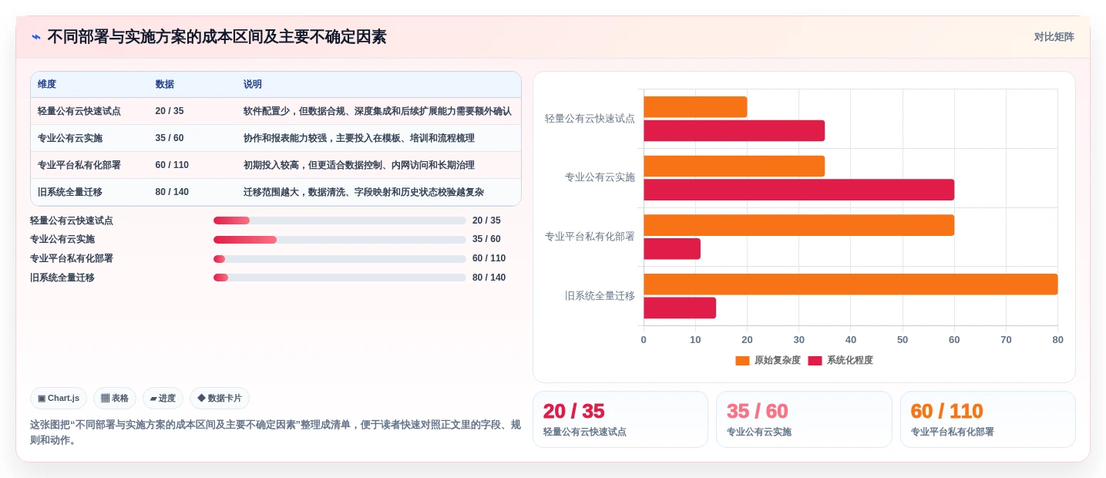
Task: Click the 专业公有云实施 progress bar
Action: [340, 240]
